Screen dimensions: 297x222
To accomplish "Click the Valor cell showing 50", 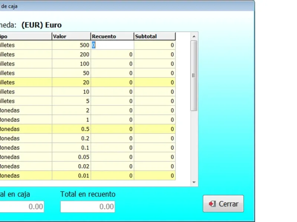I will [71, 73].
